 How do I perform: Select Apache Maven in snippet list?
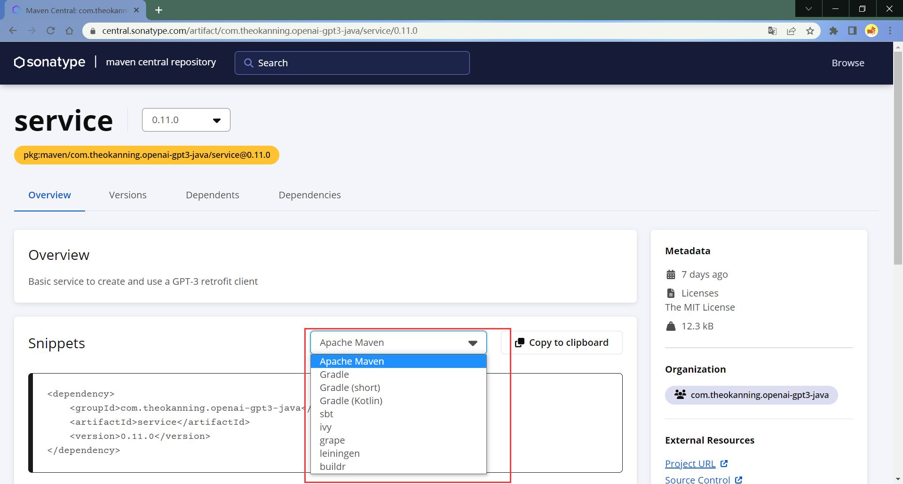tap(398, 361)
